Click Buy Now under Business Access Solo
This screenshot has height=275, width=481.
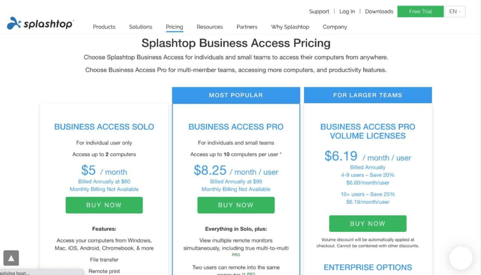coord(104,205)
